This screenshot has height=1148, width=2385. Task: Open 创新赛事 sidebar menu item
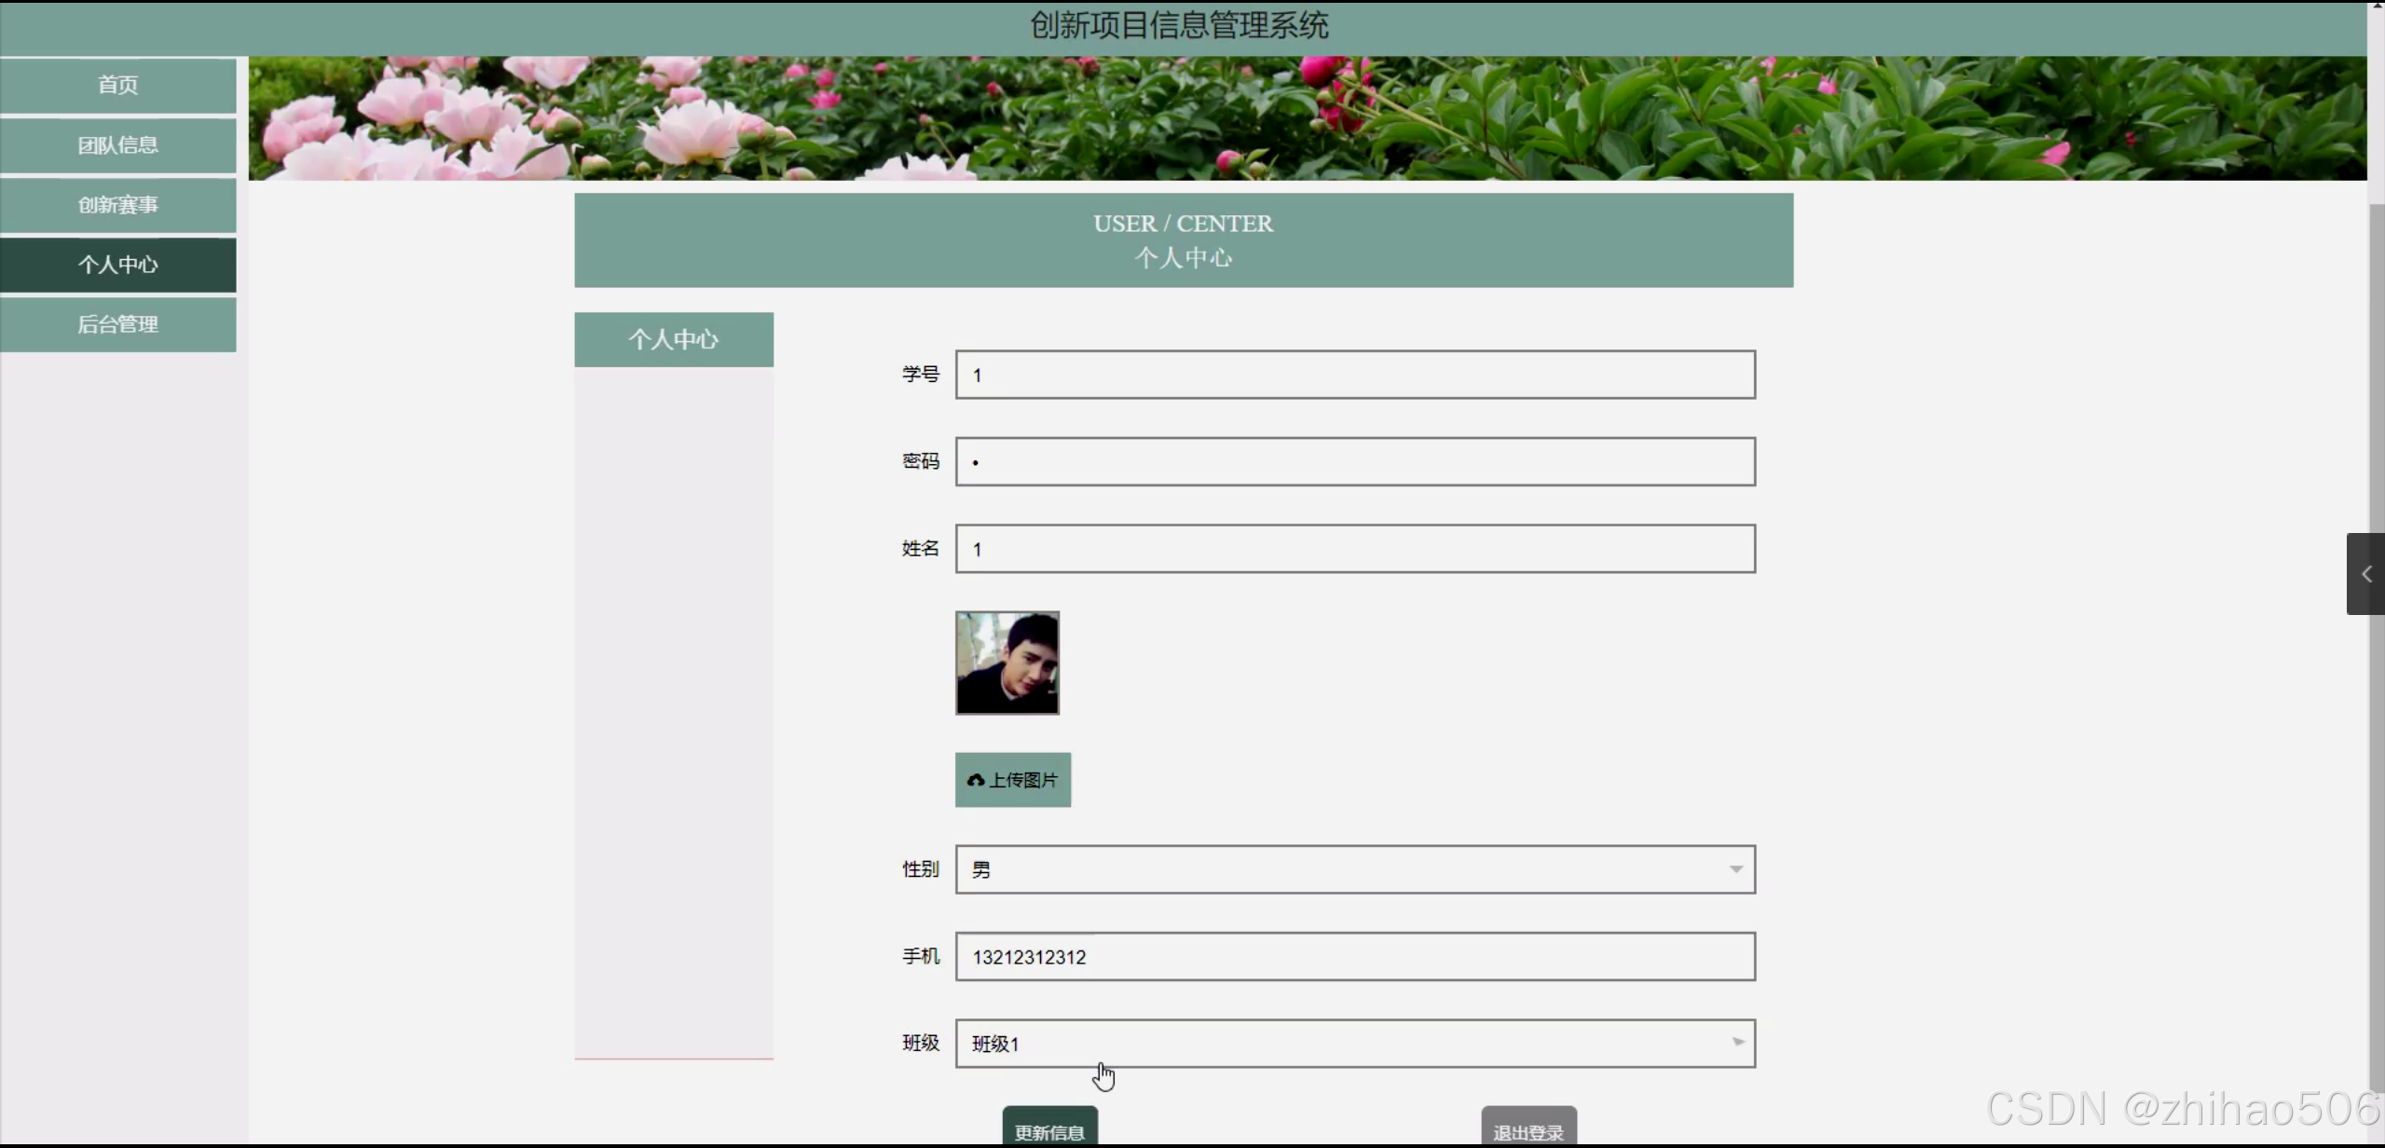click(x=118, y=204)
